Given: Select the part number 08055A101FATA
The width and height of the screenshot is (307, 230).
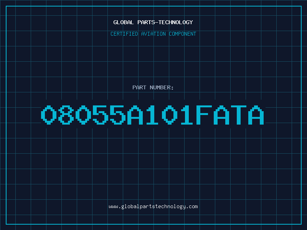Looking at the screenshot, I should [x=152, y=115].
